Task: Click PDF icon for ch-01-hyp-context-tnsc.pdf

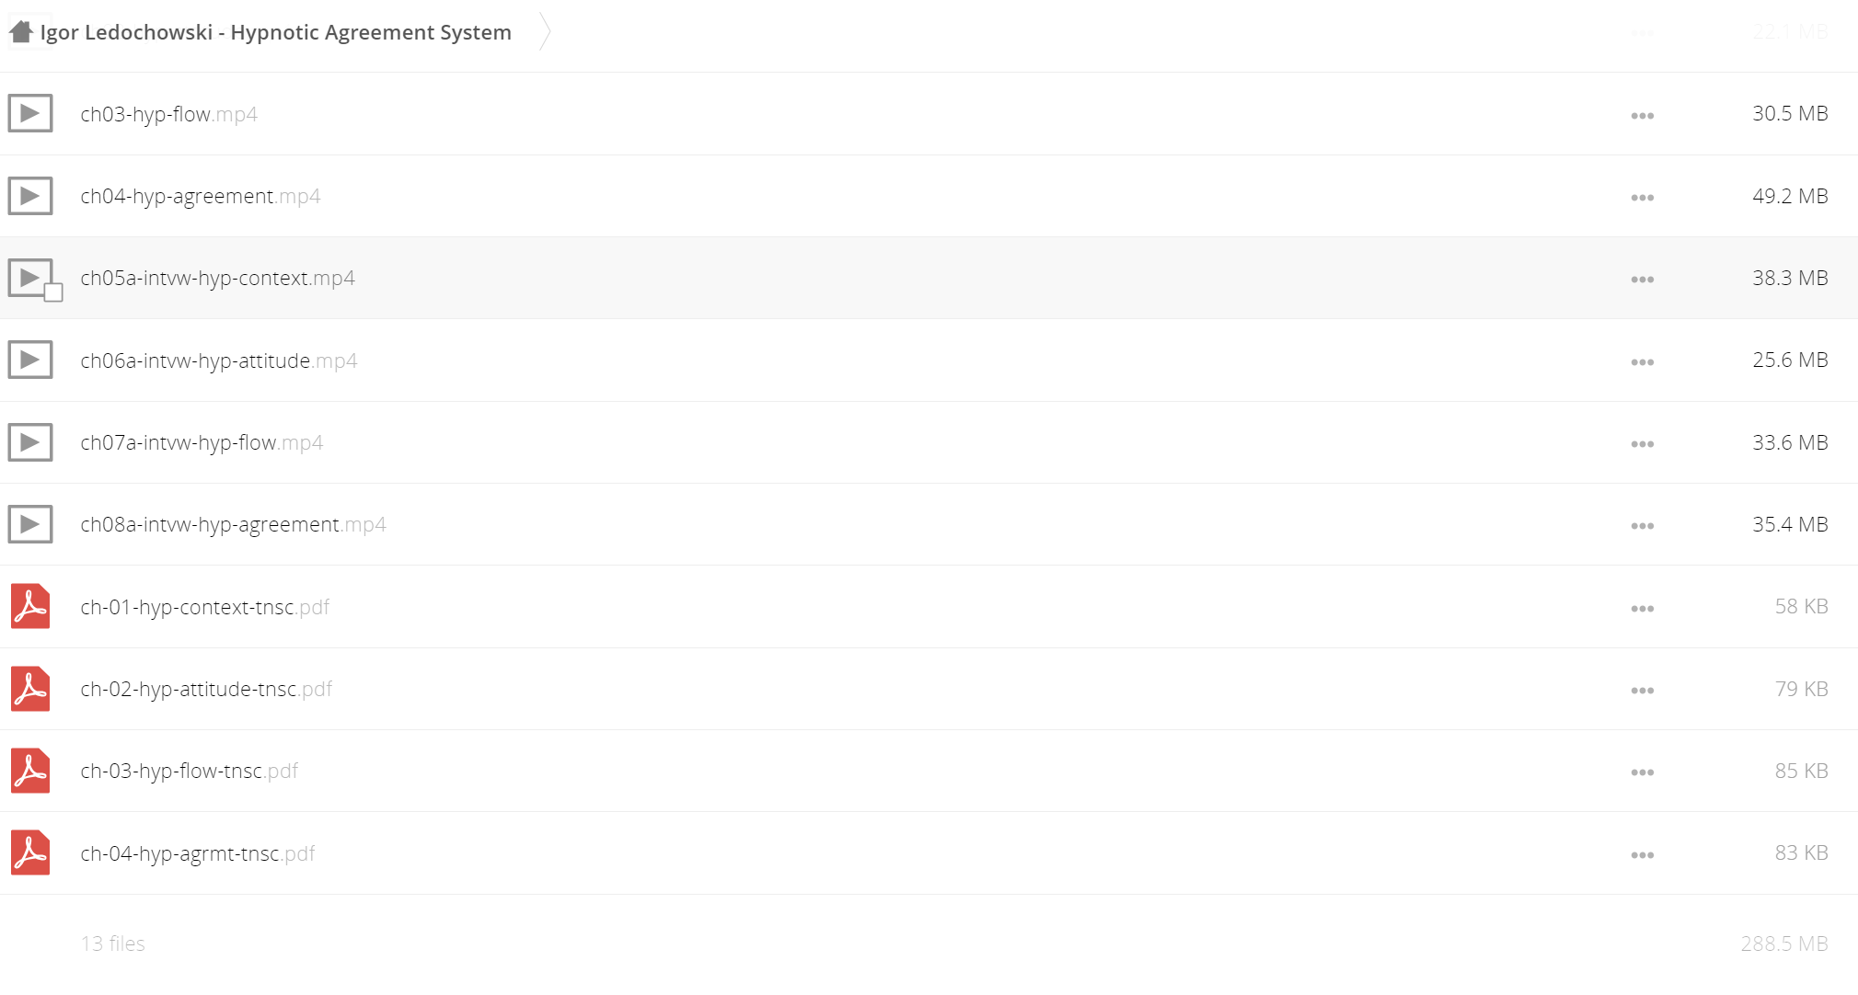Action: [x=30, y=607]
